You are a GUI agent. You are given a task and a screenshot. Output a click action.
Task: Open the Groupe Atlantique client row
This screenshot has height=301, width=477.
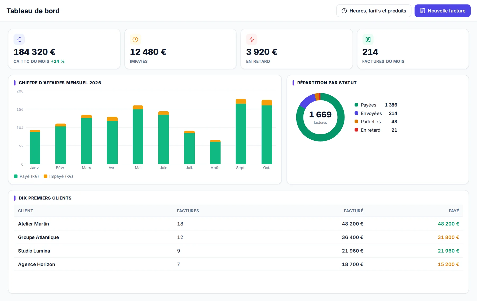[x=238, y=237]
